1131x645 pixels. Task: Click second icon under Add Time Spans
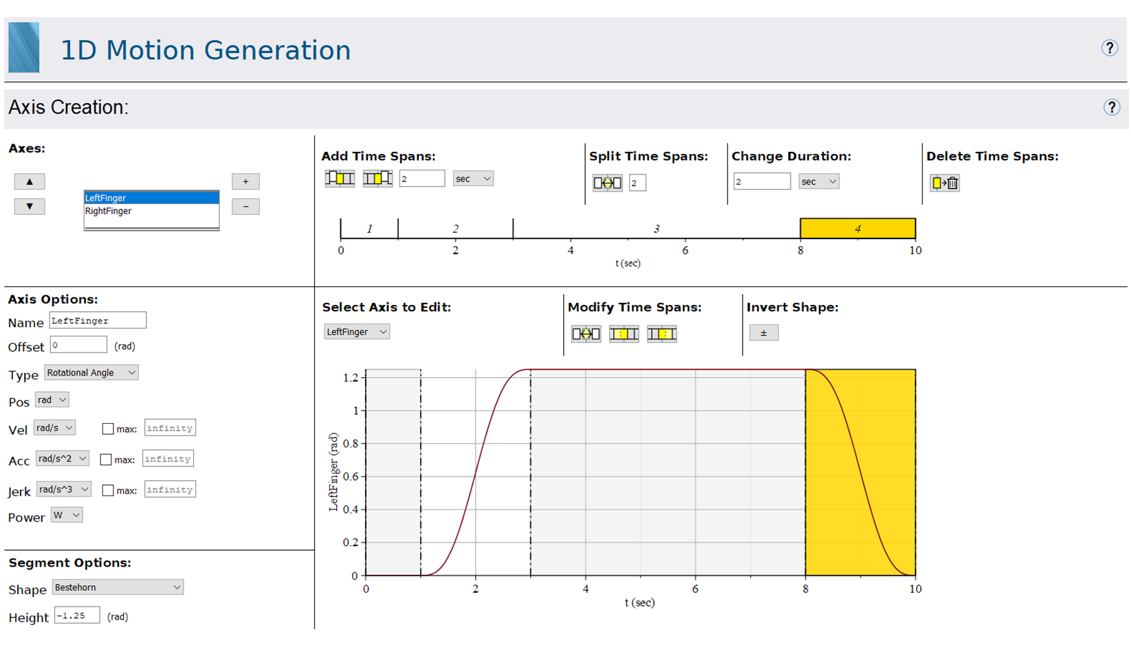(x=377, y=179)
